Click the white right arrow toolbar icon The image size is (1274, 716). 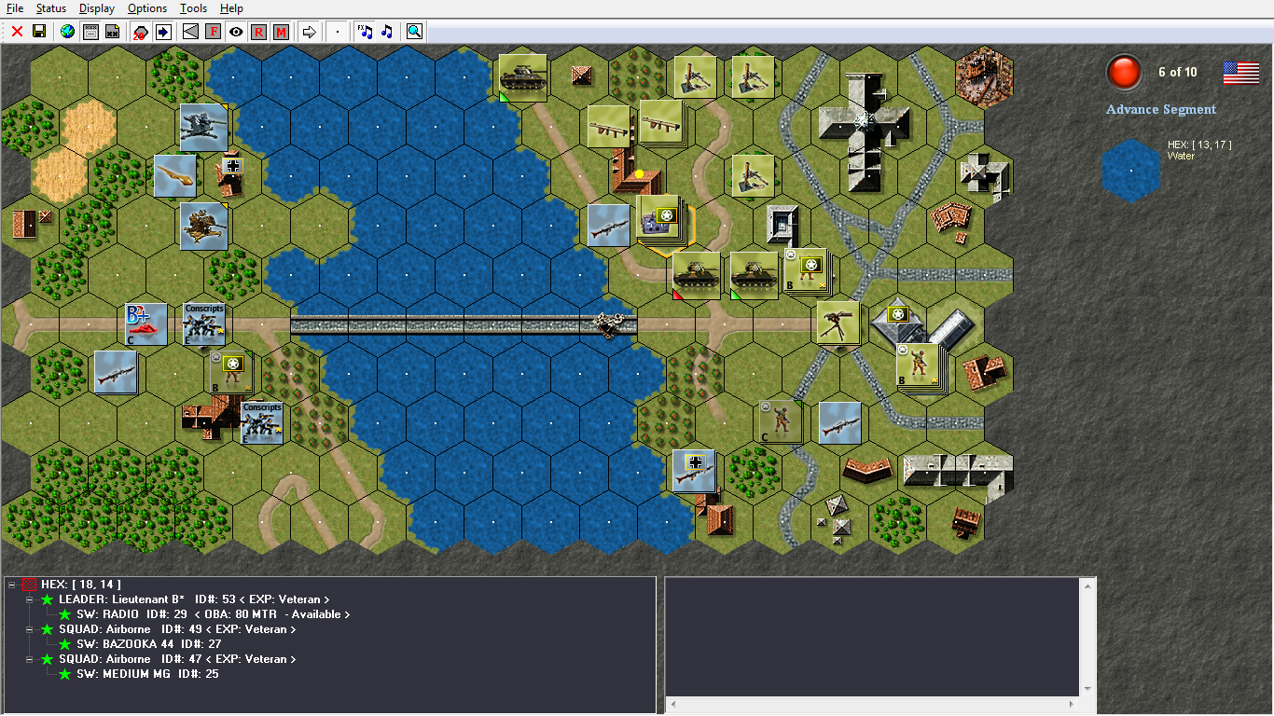click(310, 32)
